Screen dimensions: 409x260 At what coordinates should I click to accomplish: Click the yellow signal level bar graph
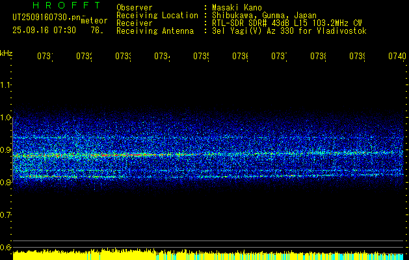pyautogui.click(x=209, y=255)
